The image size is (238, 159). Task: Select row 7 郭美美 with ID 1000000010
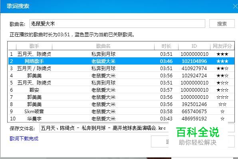click(x=121, y=97)
